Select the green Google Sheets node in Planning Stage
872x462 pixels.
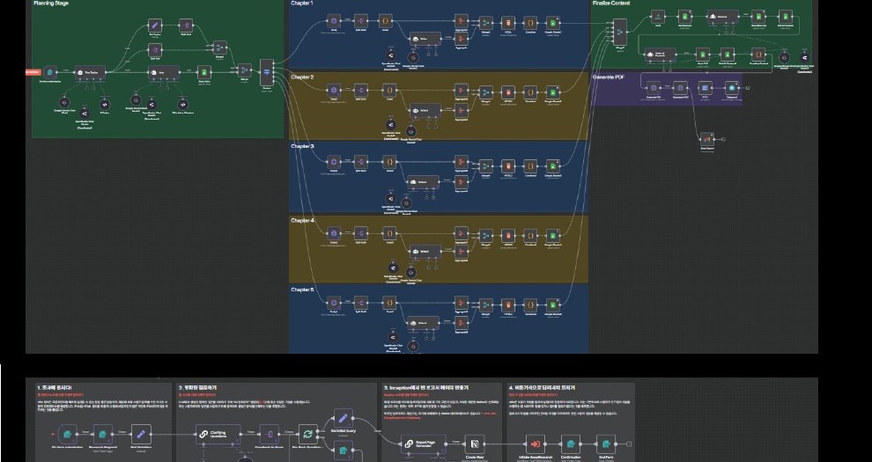(x=204, y=72)
